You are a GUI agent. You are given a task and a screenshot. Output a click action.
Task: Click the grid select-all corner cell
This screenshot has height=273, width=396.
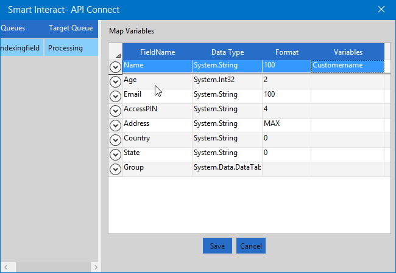coord(115,52)
